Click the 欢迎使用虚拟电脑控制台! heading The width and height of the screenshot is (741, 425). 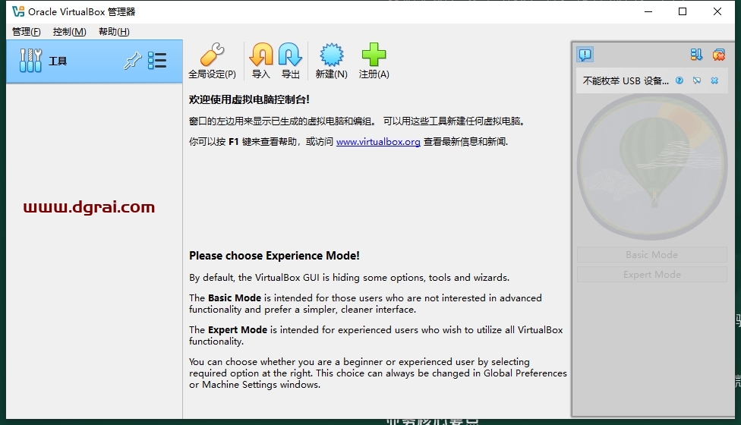(x=249, y=99)
